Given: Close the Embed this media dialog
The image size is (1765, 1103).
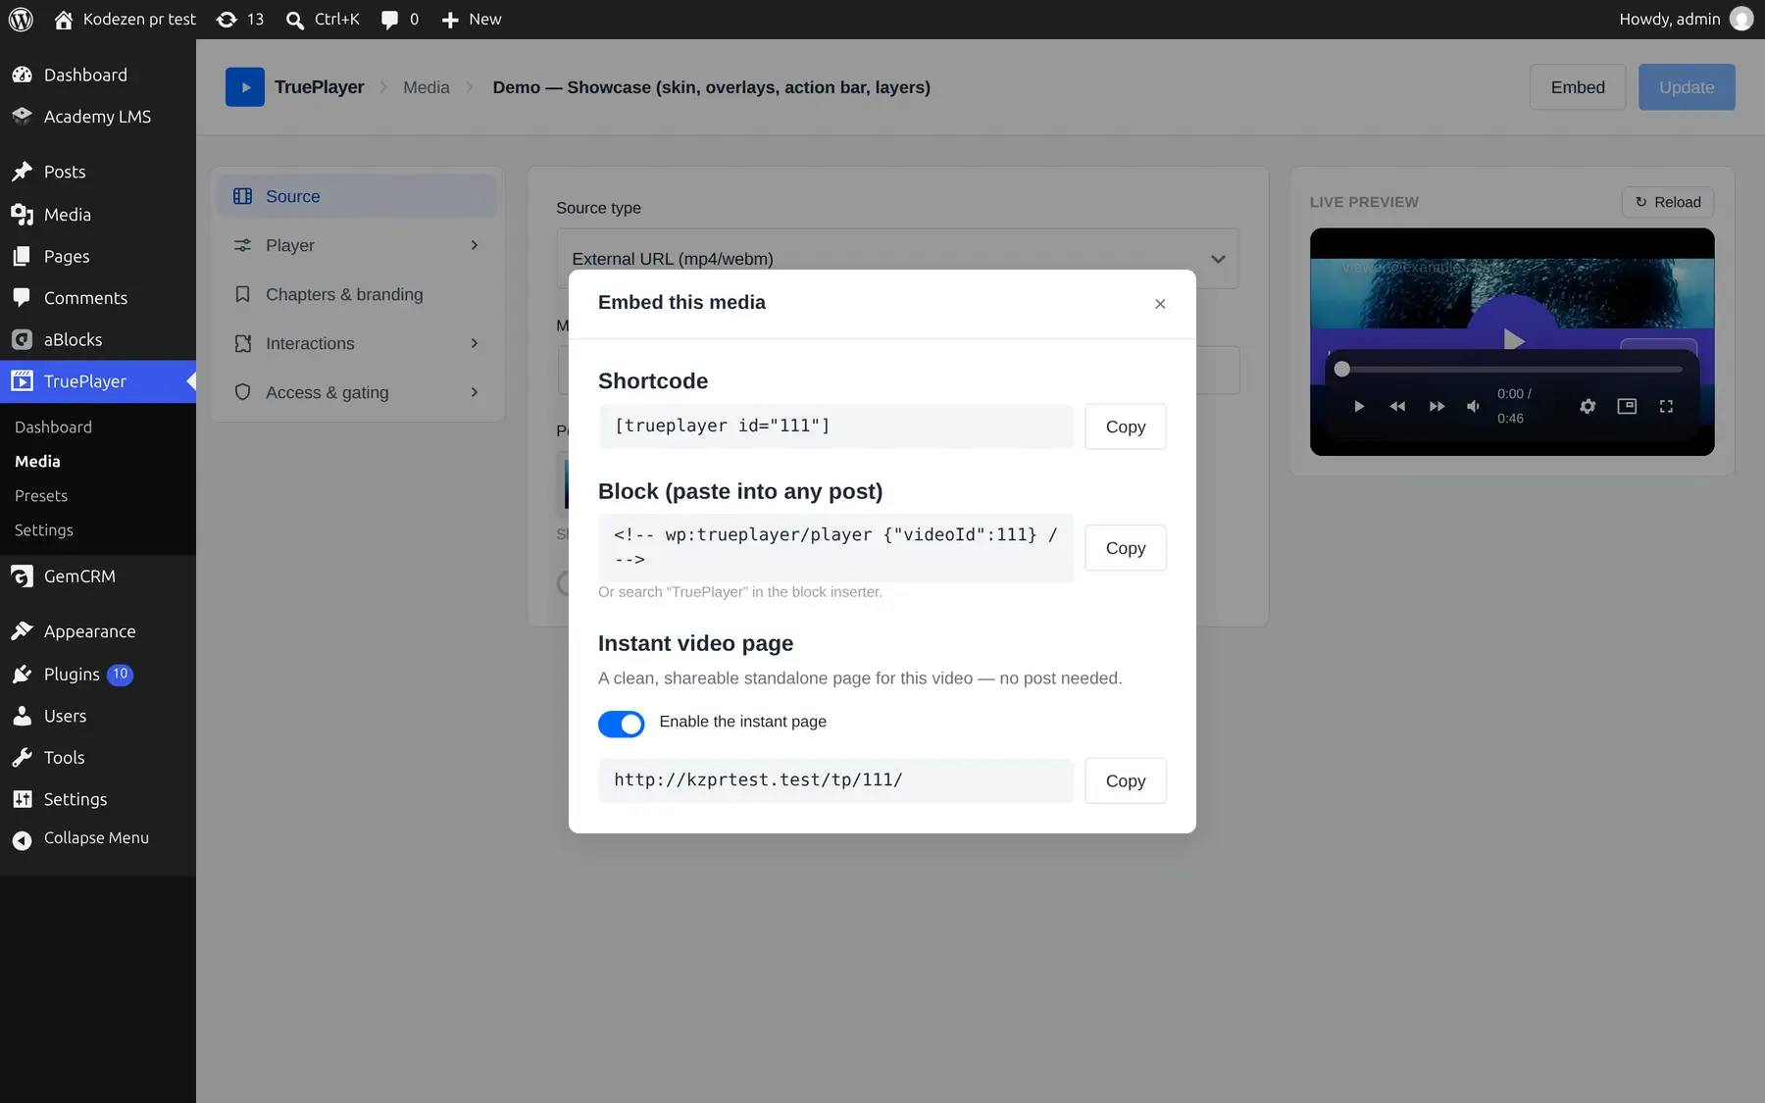Looking at the screenshot, I should pyautogui.click(x=1160, y=304).
